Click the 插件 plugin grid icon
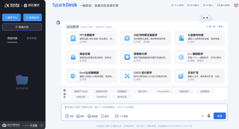Image resolution: width=239 pixels, height=129 pixels. 65,90
